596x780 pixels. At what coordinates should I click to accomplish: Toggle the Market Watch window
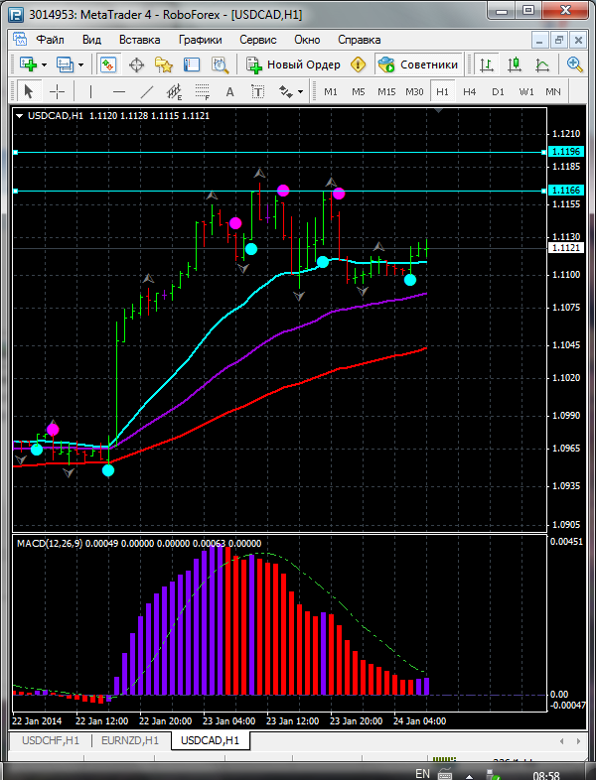[108, 65]
